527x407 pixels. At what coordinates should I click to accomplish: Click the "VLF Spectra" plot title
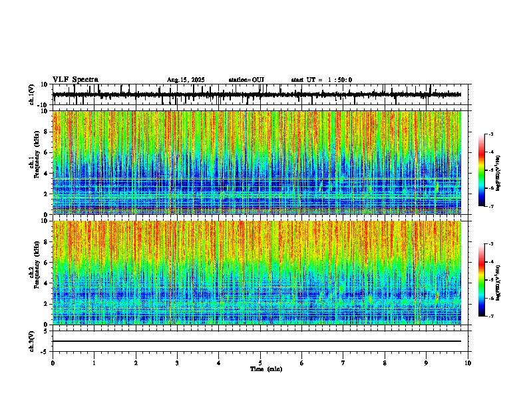coord(75,80)
